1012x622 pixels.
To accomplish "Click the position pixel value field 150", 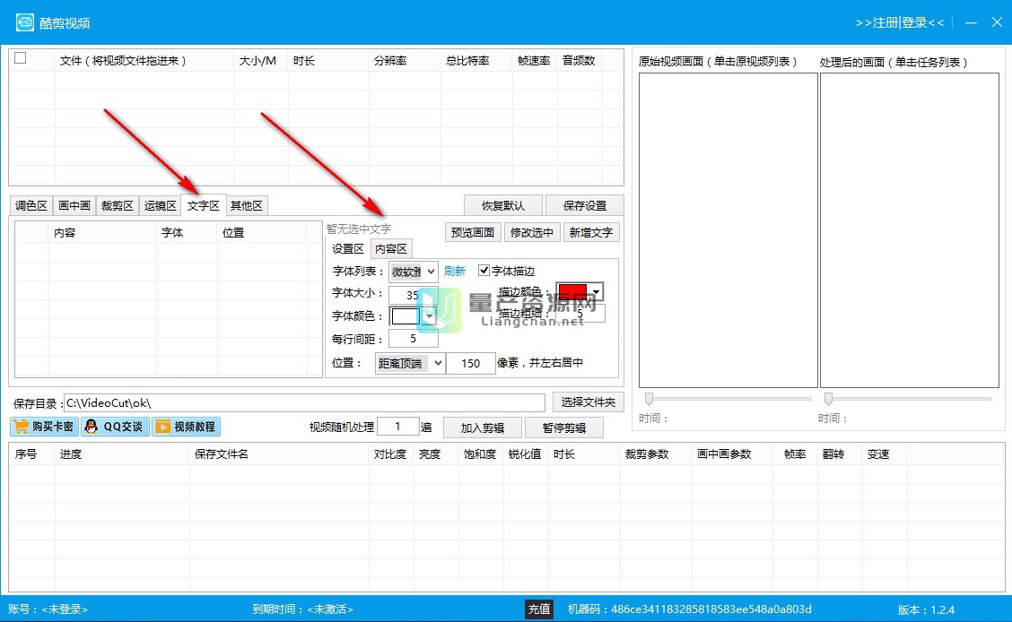I will pyautogui.click(x=470, y=363).
